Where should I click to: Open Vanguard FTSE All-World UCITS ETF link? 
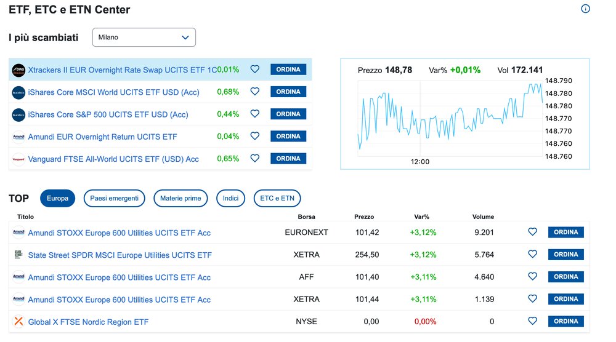click(113, 160)
